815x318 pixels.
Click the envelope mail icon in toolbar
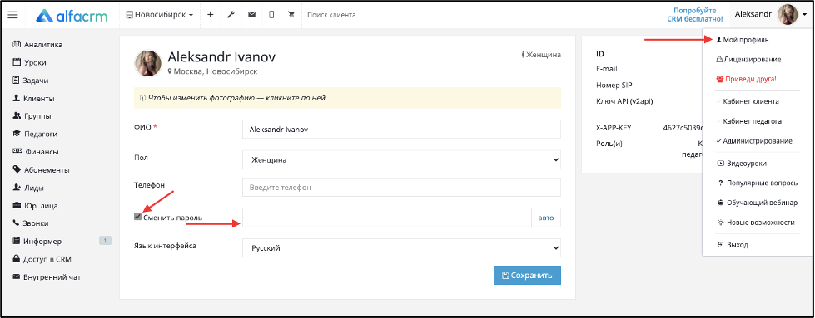click(x=251, y=15)
